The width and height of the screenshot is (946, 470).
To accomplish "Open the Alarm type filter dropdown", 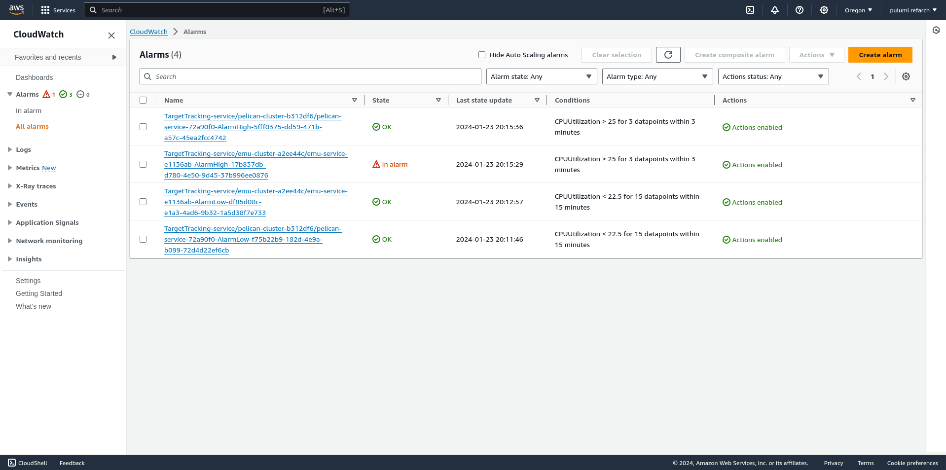I will click(x=657, y=76).
